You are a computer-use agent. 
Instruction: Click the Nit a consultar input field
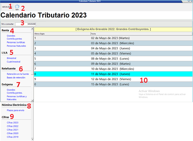coord(26,24)
